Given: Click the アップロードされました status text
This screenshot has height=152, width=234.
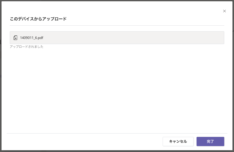Looking at the screenshot, I should tap(26, 47).
